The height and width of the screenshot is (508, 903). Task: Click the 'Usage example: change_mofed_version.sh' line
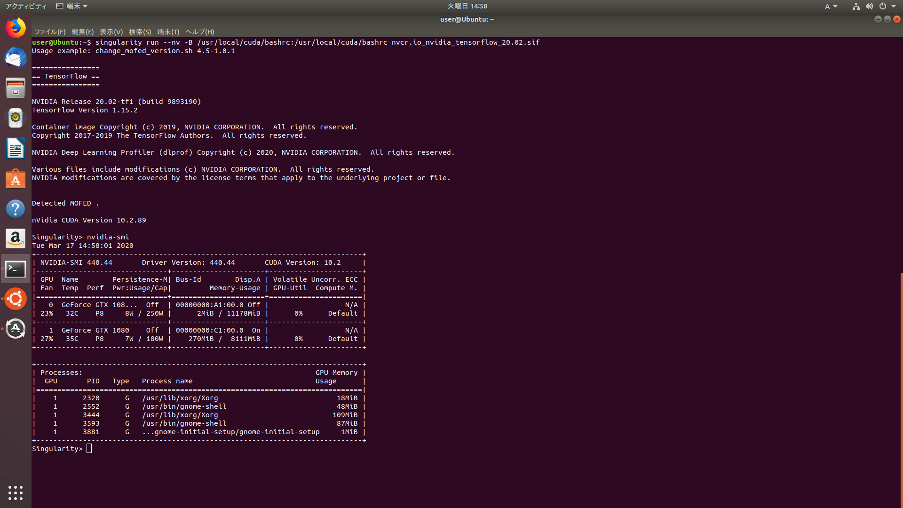click(134, 51)
